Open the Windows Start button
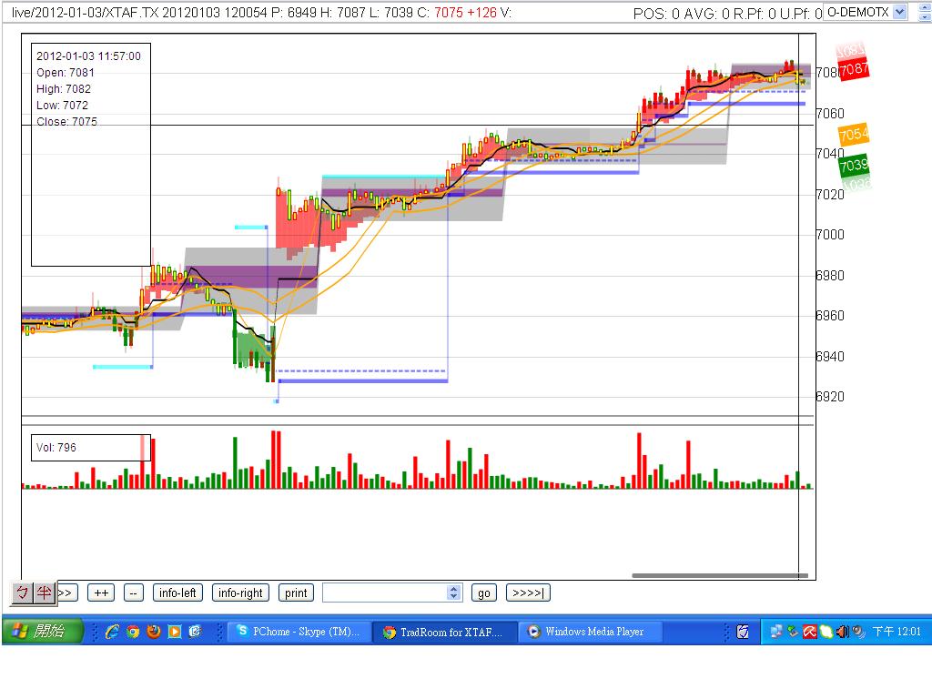Screen dimensions: 932x699 [x=42, y=632]
